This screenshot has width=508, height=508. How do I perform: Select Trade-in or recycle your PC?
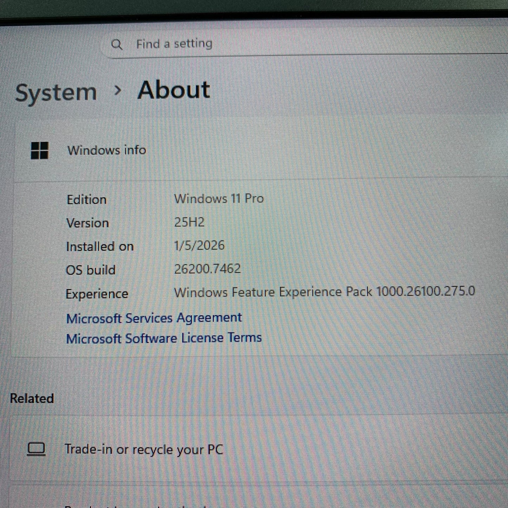coord(145,449)
